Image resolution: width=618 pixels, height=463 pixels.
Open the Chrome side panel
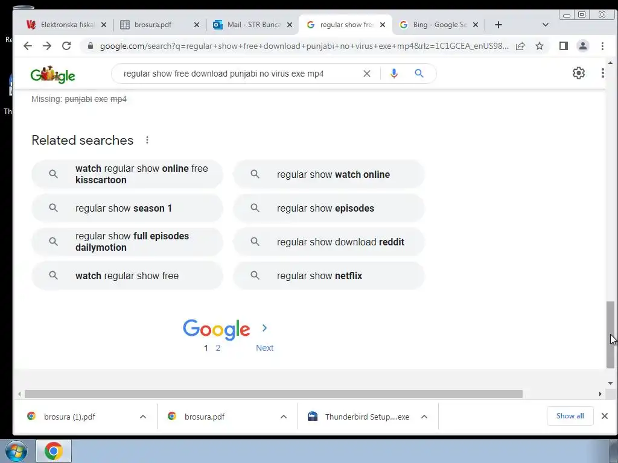(x=564, y=46)
